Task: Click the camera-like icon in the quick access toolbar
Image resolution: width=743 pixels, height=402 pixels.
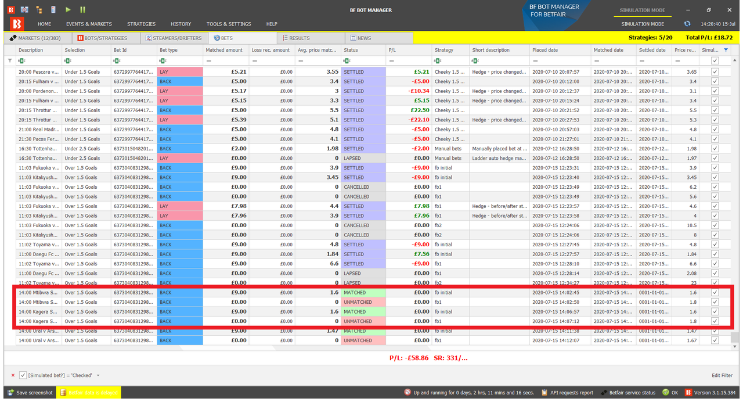Action: 24,10
